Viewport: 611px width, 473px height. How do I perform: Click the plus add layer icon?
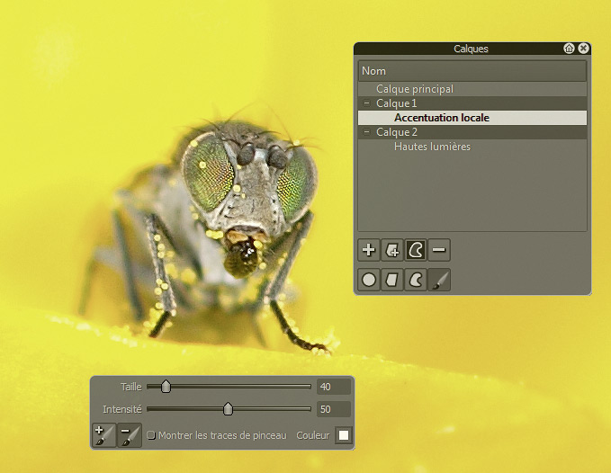click(369, 250)
